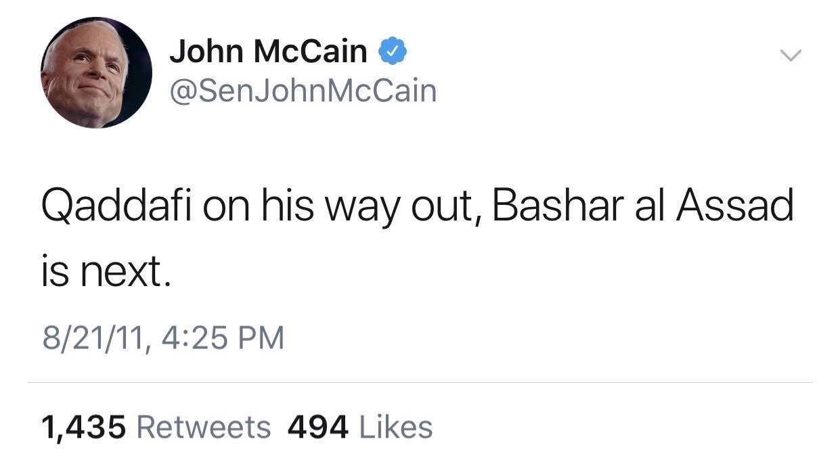View the Retweets list label
This screenshot has height=468, width=840.
203,427
